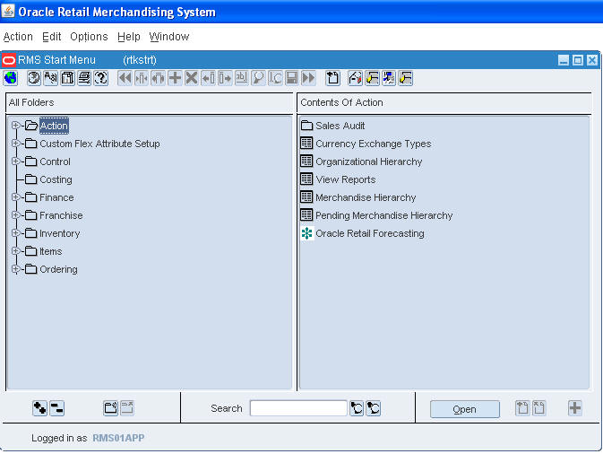Select Sales Audit in contents list
Screen dimensions: 603x454
(x=340, y=126)
